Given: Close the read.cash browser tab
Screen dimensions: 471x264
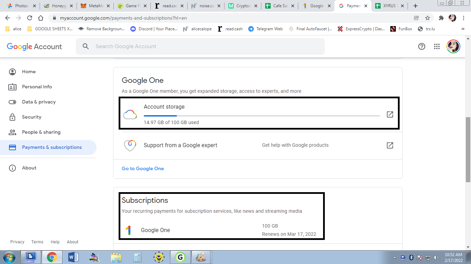Looking at the screenshot, I should coord(182,6).
